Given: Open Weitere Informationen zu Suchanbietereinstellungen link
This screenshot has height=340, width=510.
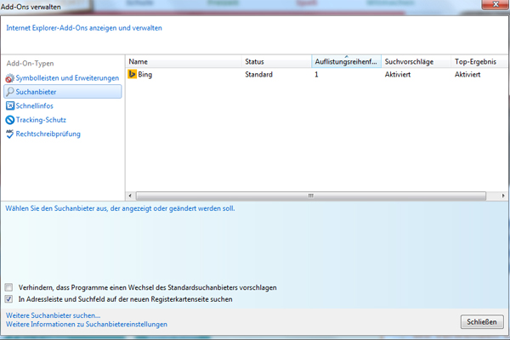Looking at the screenshot, I should tap(87, 325).
